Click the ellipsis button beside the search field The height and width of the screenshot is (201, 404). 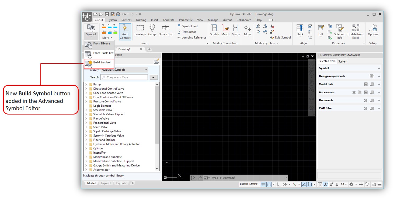[x=154, y=77]
